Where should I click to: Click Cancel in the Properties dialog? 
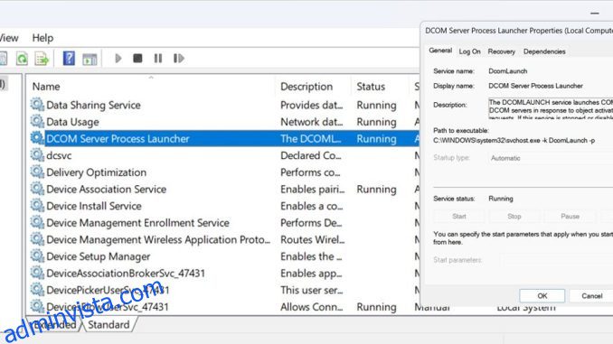(591, 295)
